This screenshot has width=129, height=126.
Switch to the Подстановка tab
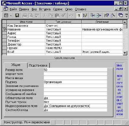click(x=38, y=65)
